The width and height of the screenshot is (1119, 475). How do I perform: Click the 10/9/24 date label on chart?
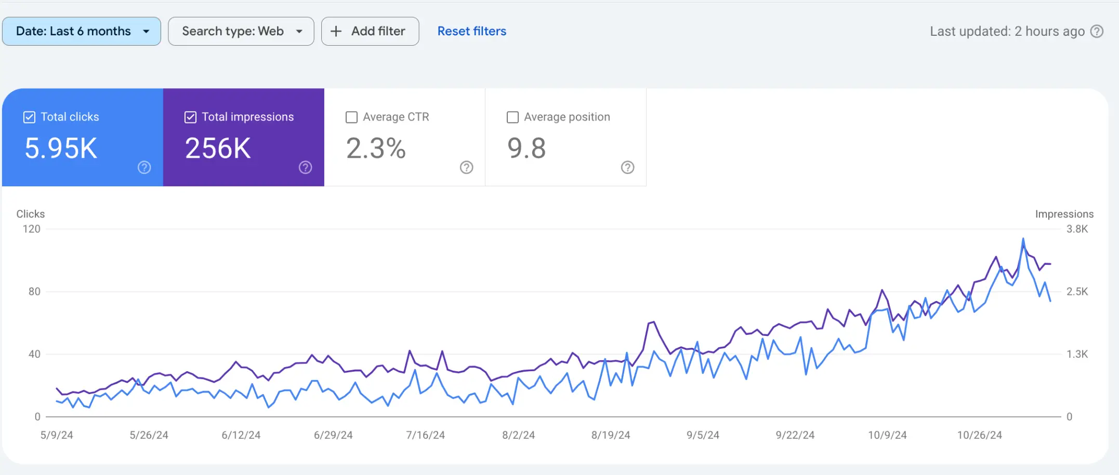coord(888,435)
